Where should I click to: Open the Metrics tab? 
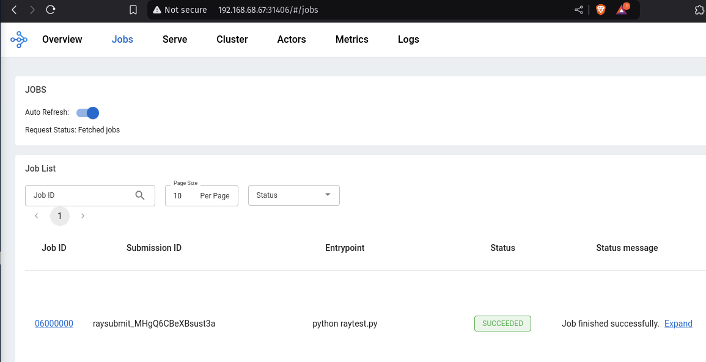pos(351,40)
